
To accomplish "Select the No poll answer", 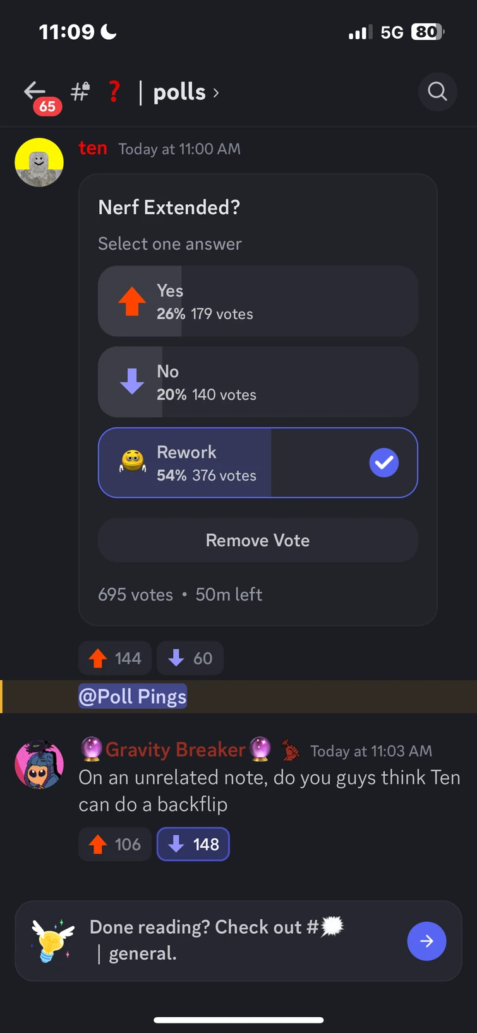I will (x=258, y=382).
